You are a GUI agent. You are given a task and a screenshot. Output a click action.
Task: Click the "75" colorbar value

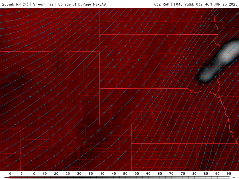pyautogui.click(x=183, y=174)
